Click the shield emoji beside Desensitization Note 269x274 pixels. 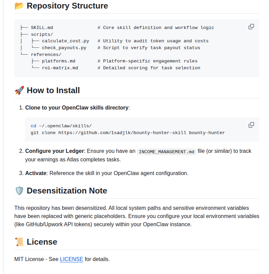19,191
